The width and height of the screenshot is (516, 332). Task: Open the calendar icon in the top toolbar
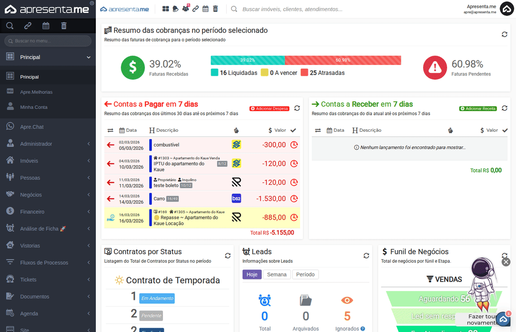pos(206,8)
